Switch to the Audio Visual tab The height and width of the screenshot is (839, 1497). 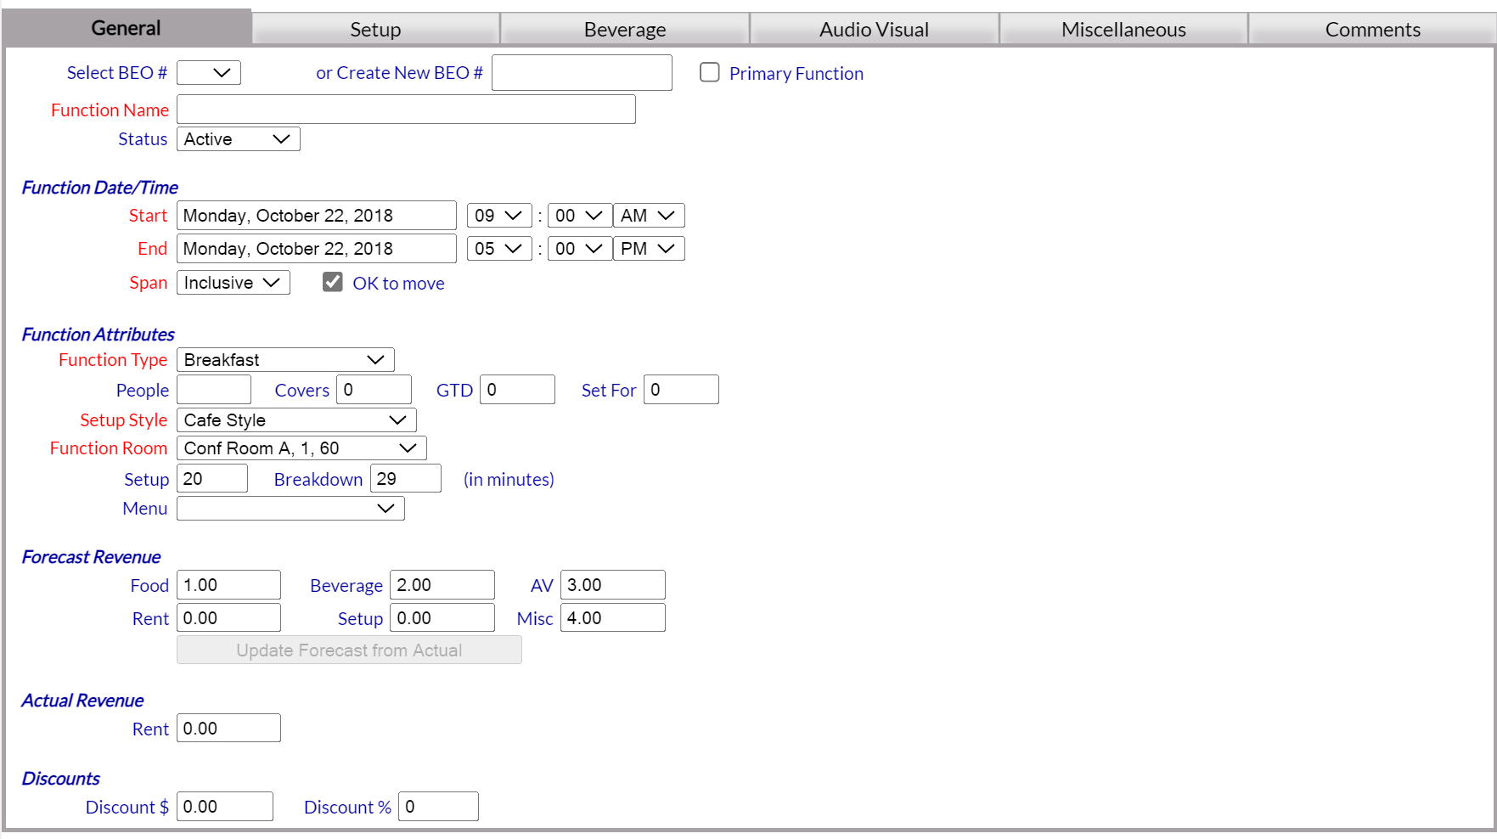click(873, 28)
